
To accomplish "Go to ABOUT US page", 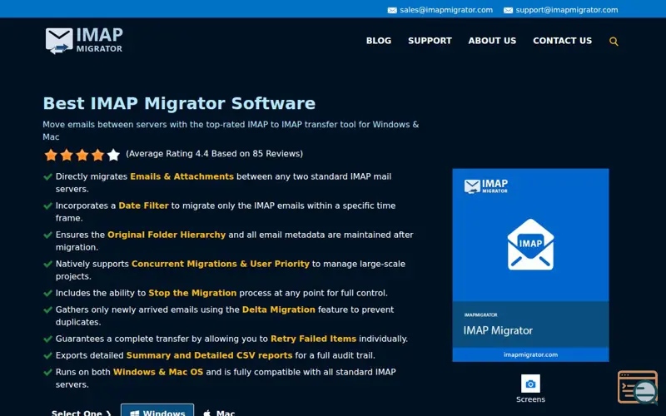I will (x=492, y=41).
